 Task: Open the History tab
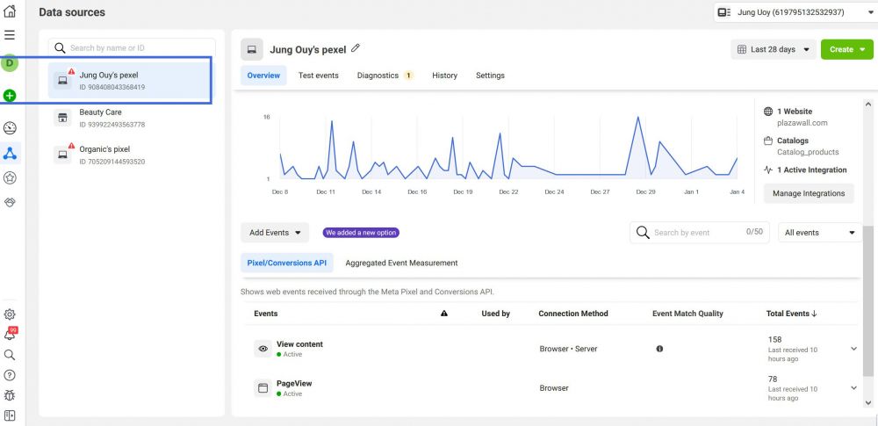(444, 76)
